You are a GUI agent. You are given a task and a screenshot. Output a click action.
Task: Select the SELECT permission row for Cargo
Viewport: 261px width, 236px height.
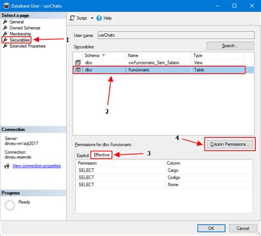pyautogui.click(x=164, y=171)
